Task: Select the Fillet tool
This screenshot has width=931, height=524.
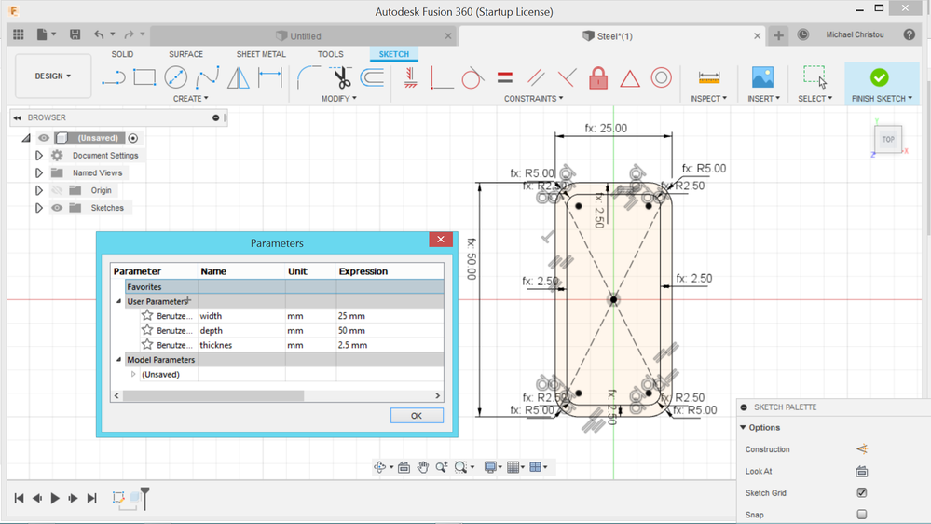Action: [x=308, y=77]
